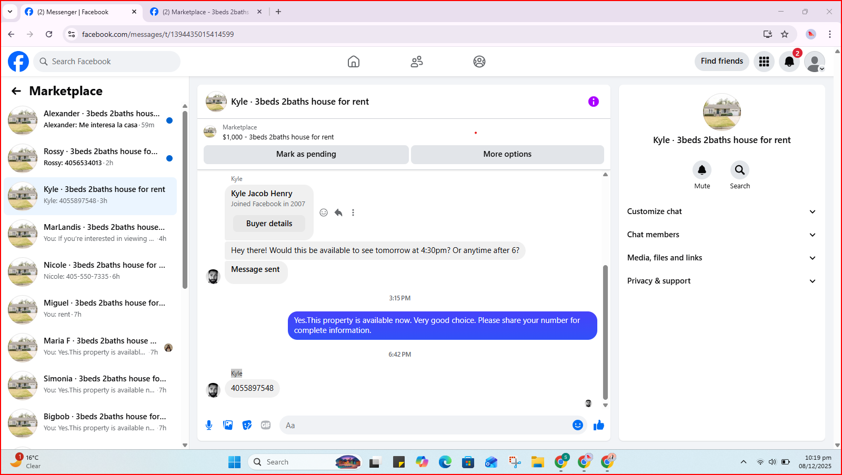This screenshot has width=842, height=475.
Task: Click the Mark as pending button
Action: coord(306,154)
